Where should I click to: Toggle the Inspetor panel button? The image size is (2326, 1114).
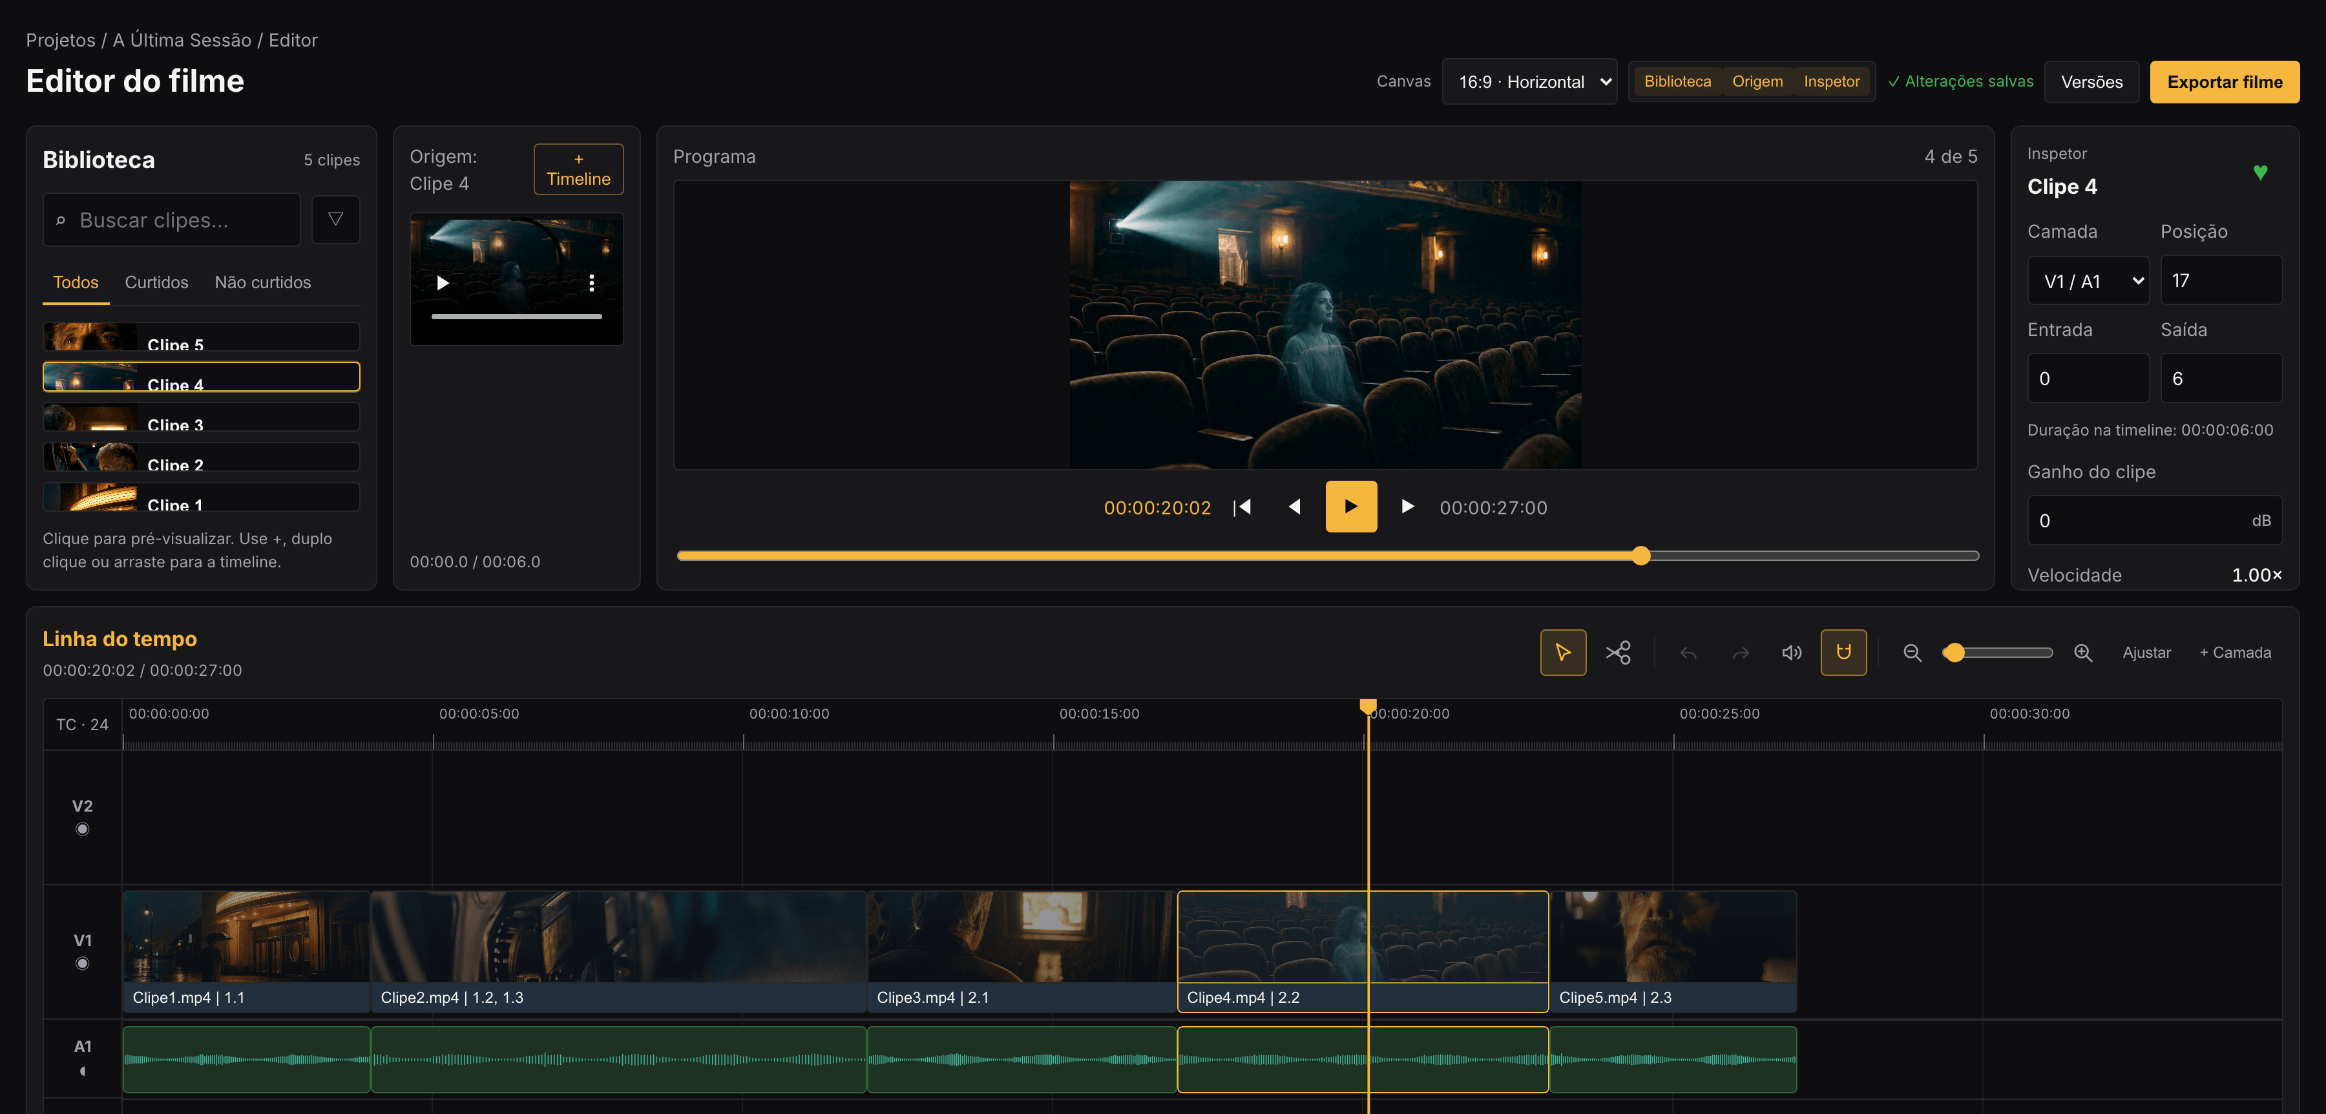pyautogui.click(x=1831, y=81)
